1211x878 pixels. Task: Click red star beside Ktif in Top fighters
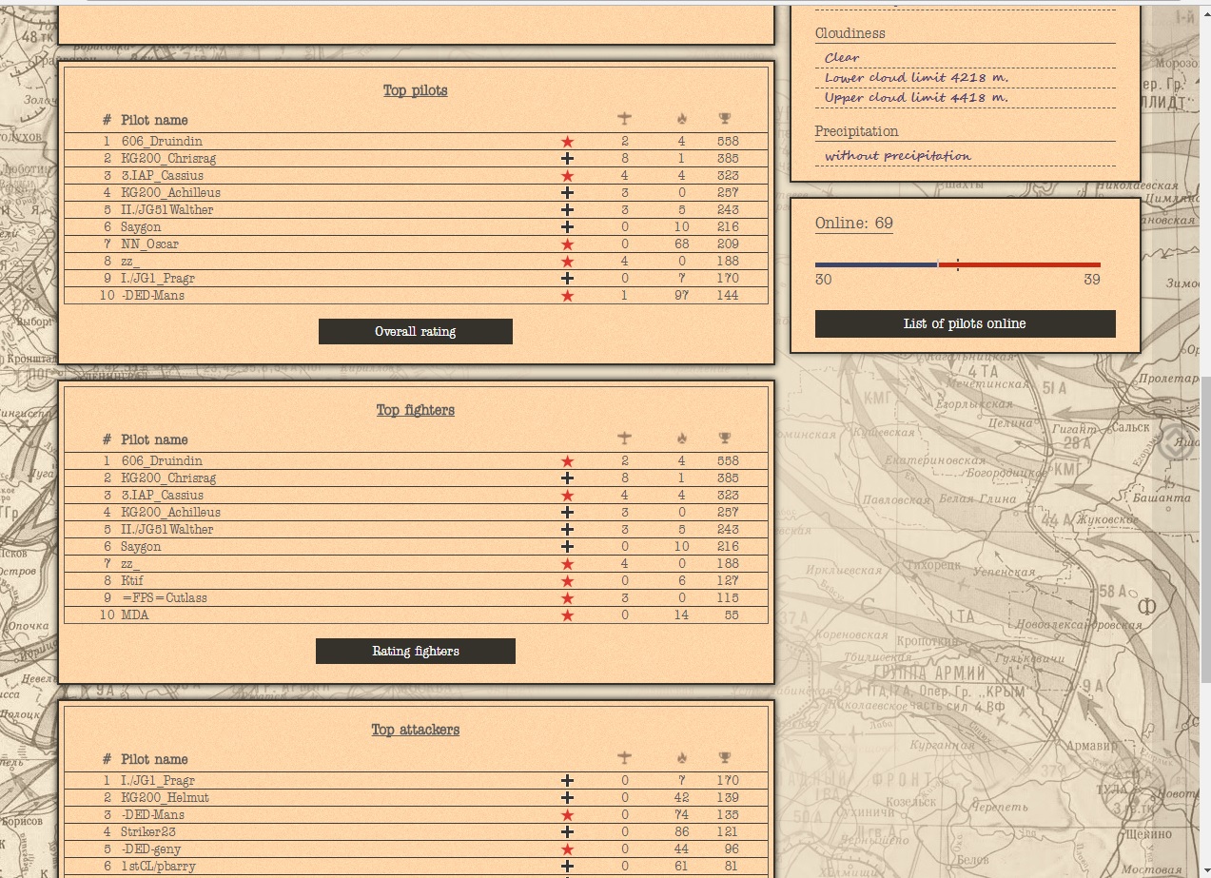[x=568, y=581]
